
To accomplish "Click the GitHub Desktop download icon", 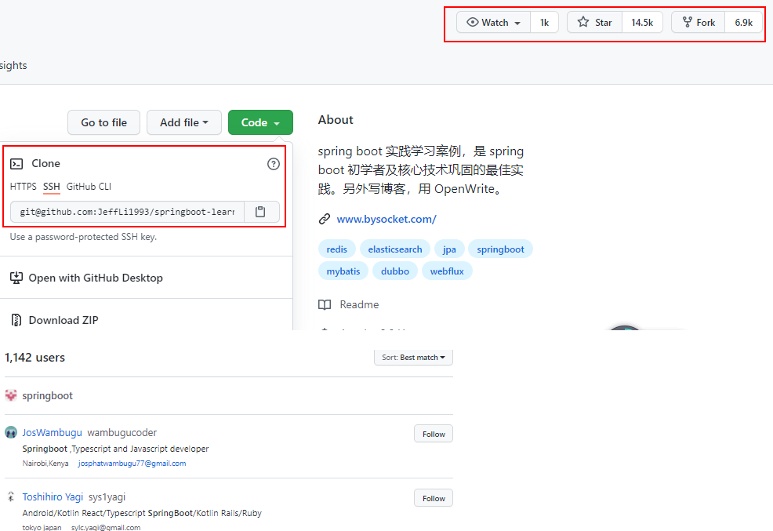I will (x=16, y=278).
